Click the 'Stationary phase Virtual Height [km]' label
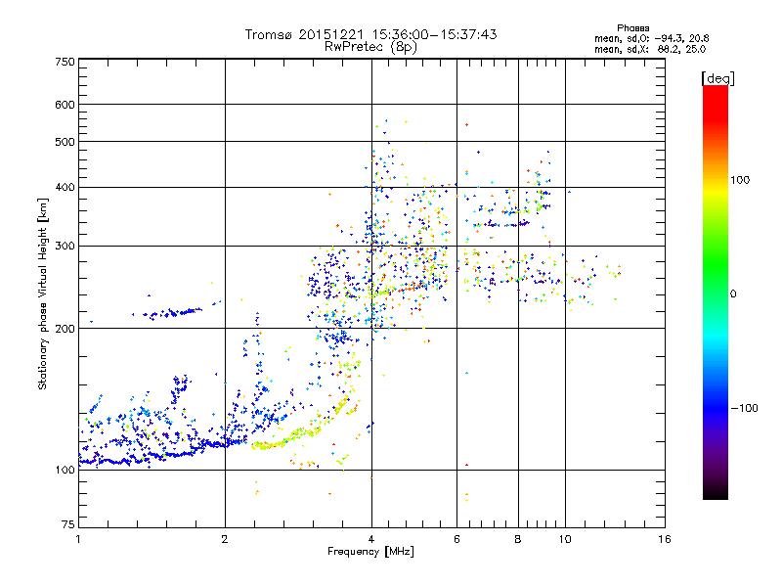782x587 pixels. (x=43, y=294)
